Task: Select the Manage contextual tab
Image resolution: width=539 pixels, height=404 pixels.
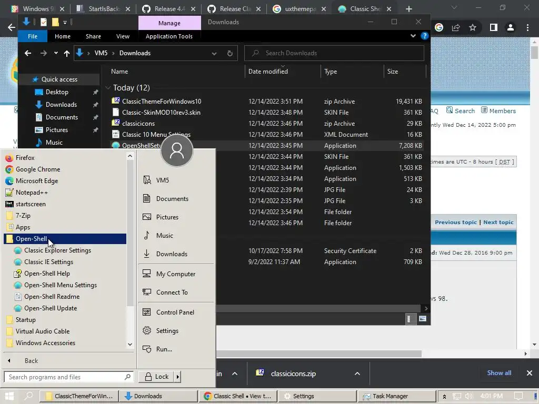Action: tap(169, 23)
